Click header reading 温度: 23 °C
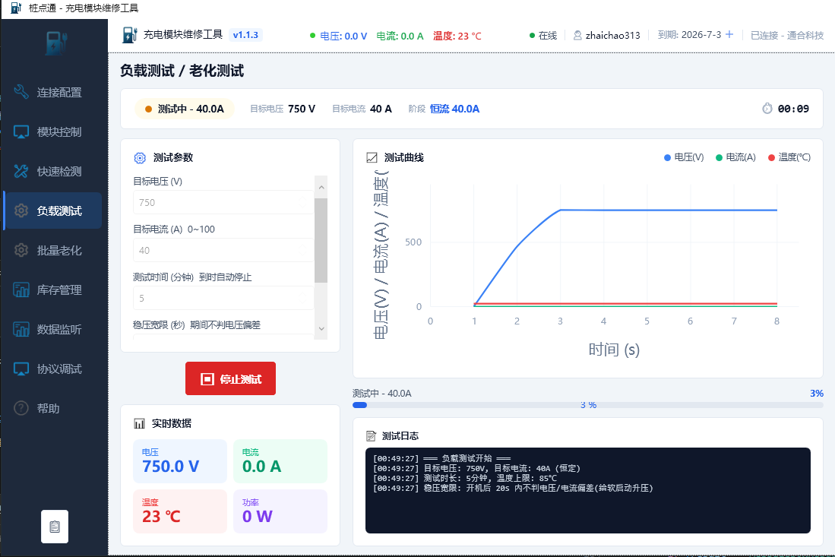 pyautogui.click(x=457, y=36)
